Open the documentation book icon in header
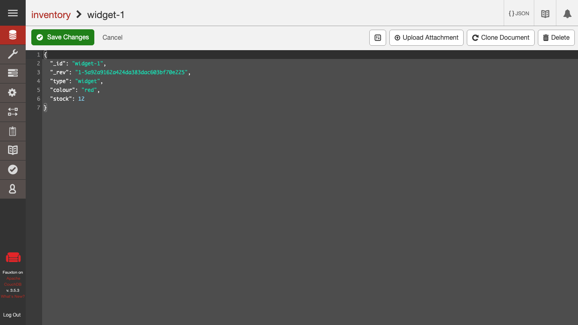578x325 pixels. (545, 14)
